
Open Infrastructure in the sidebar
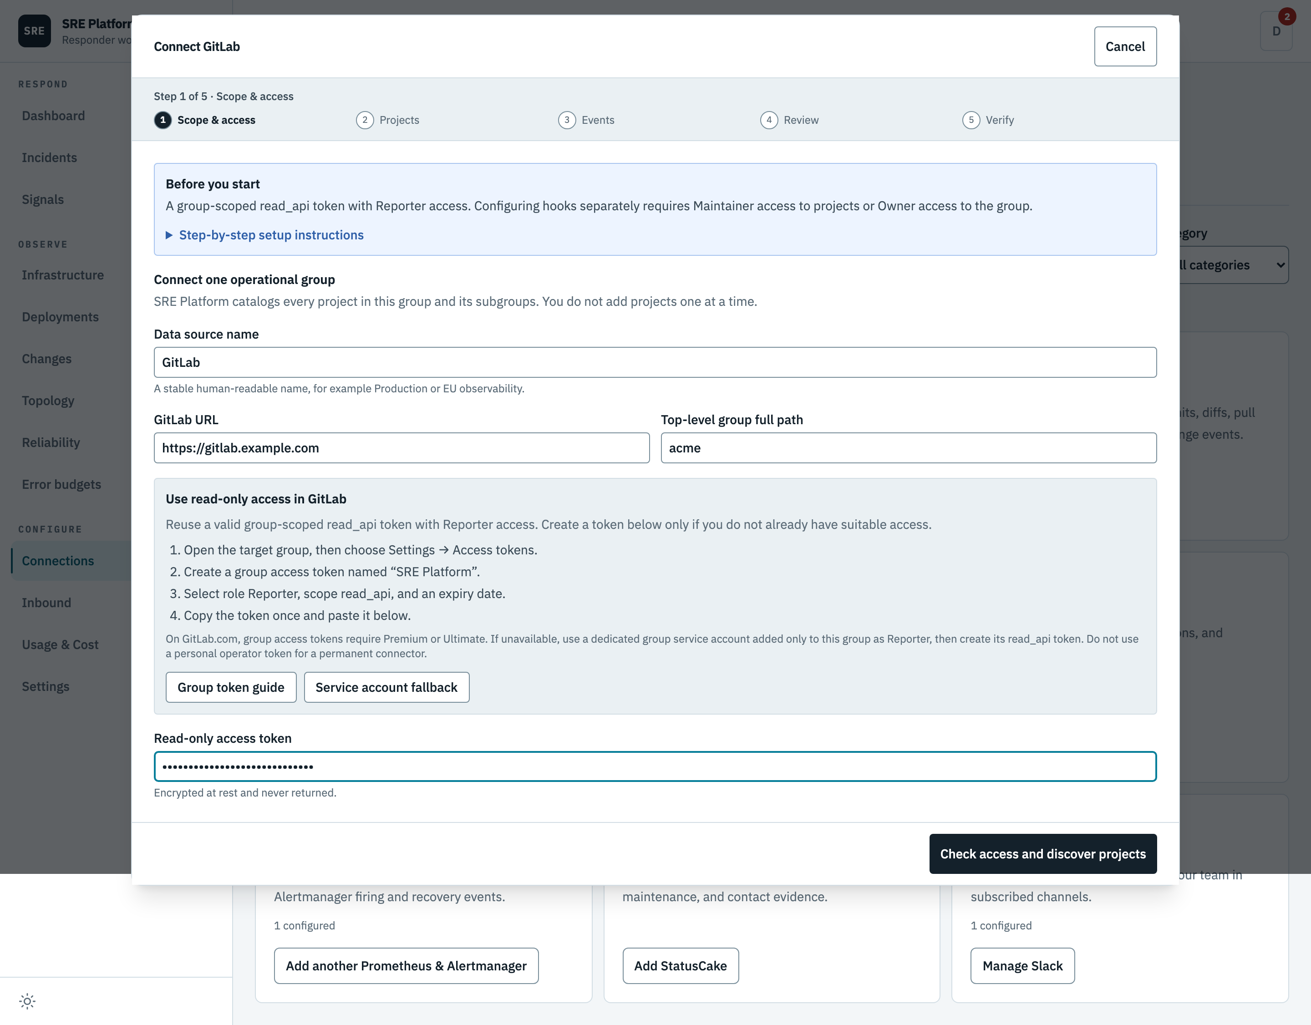tap(62, 275)
